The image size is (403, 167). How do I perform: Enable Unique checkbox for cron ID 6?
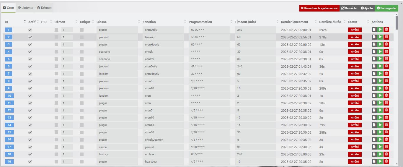[x=82, y=67]
